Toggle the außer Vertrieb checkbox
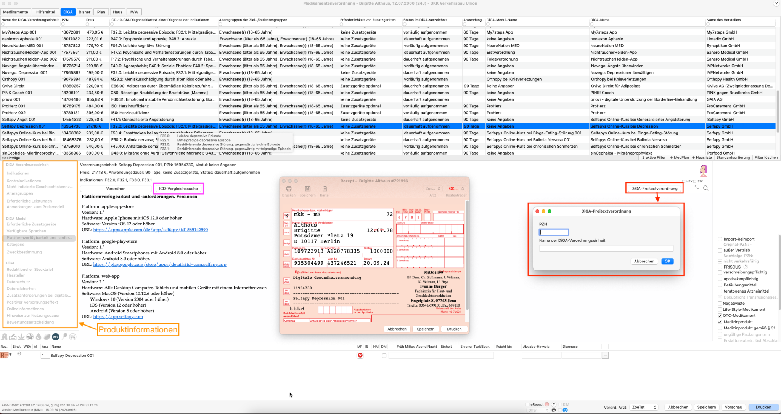The image size is (781, 414). click(720, 250)
